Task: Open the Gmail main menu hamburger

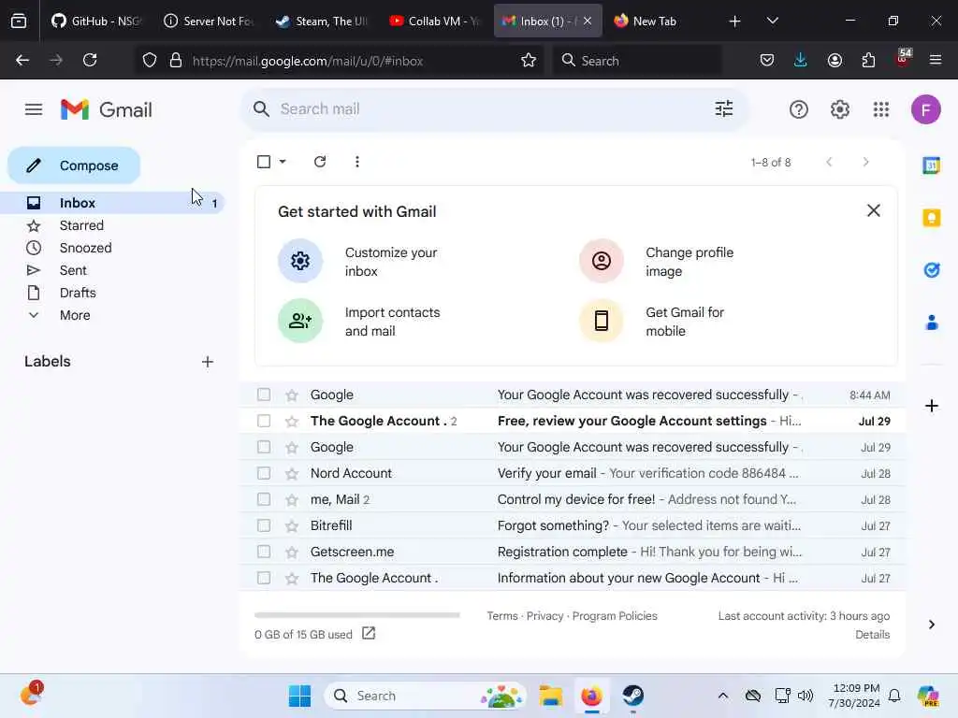Action: 34,110
